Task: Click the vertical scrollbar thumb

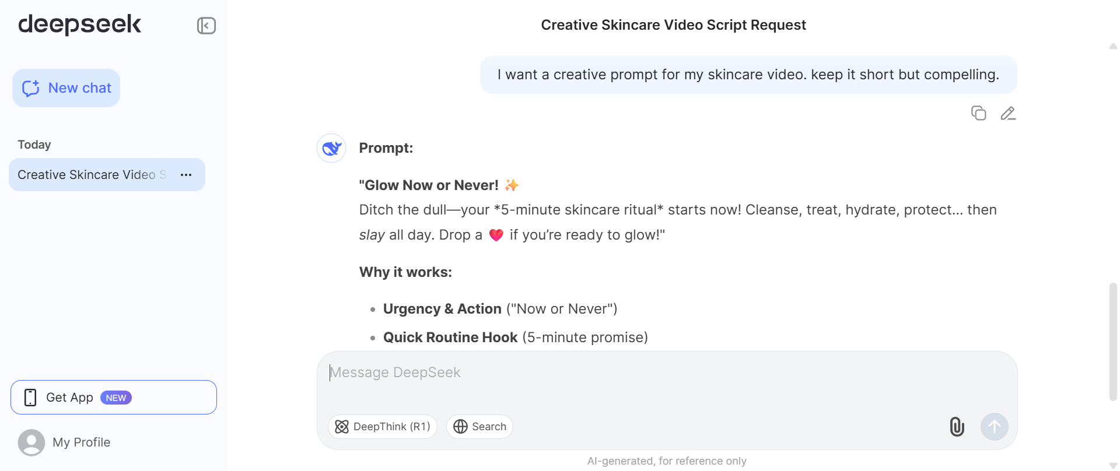Action: point(1113,342)
